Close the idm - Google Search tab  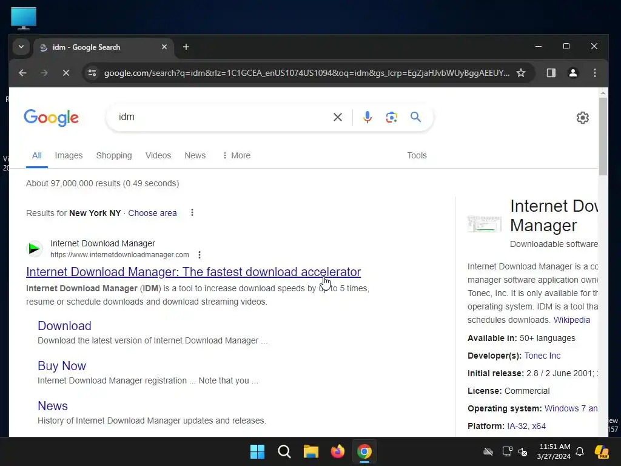pos(164,47)
